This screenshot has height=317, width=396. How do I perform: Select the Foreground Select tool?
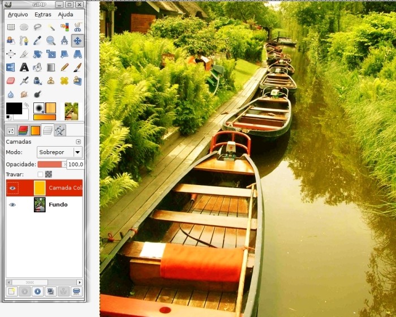tap(11, 40)
